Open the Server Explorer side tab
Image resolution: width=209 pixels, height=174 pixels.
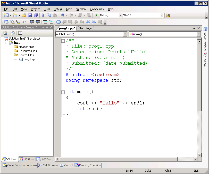click(x=205, y=39)
